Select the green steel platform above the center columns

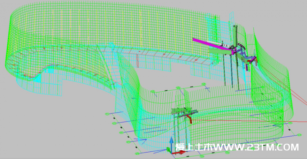(184, 111)
